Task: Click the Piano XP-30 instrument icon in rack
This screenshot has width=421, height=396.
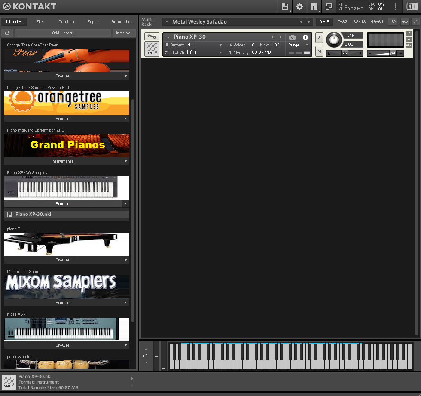Action: [152, 49]
